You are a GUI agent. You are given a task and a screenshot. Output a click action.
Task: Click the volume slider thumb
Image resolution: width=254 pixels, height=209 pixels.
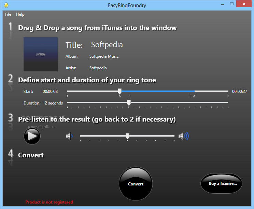[x=127, y=136]
